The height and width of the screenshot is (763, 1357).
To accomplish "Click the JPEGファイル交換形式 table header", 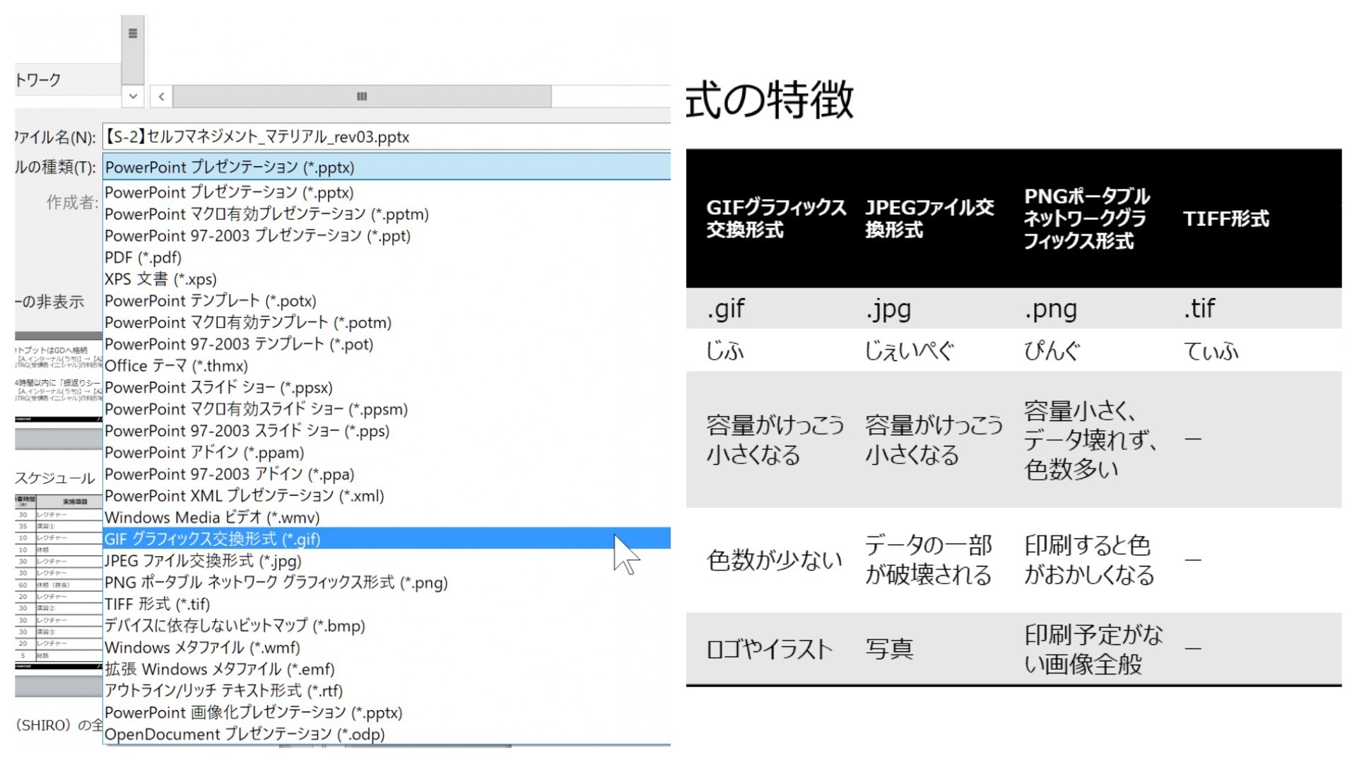I will (x=929, y=218).
